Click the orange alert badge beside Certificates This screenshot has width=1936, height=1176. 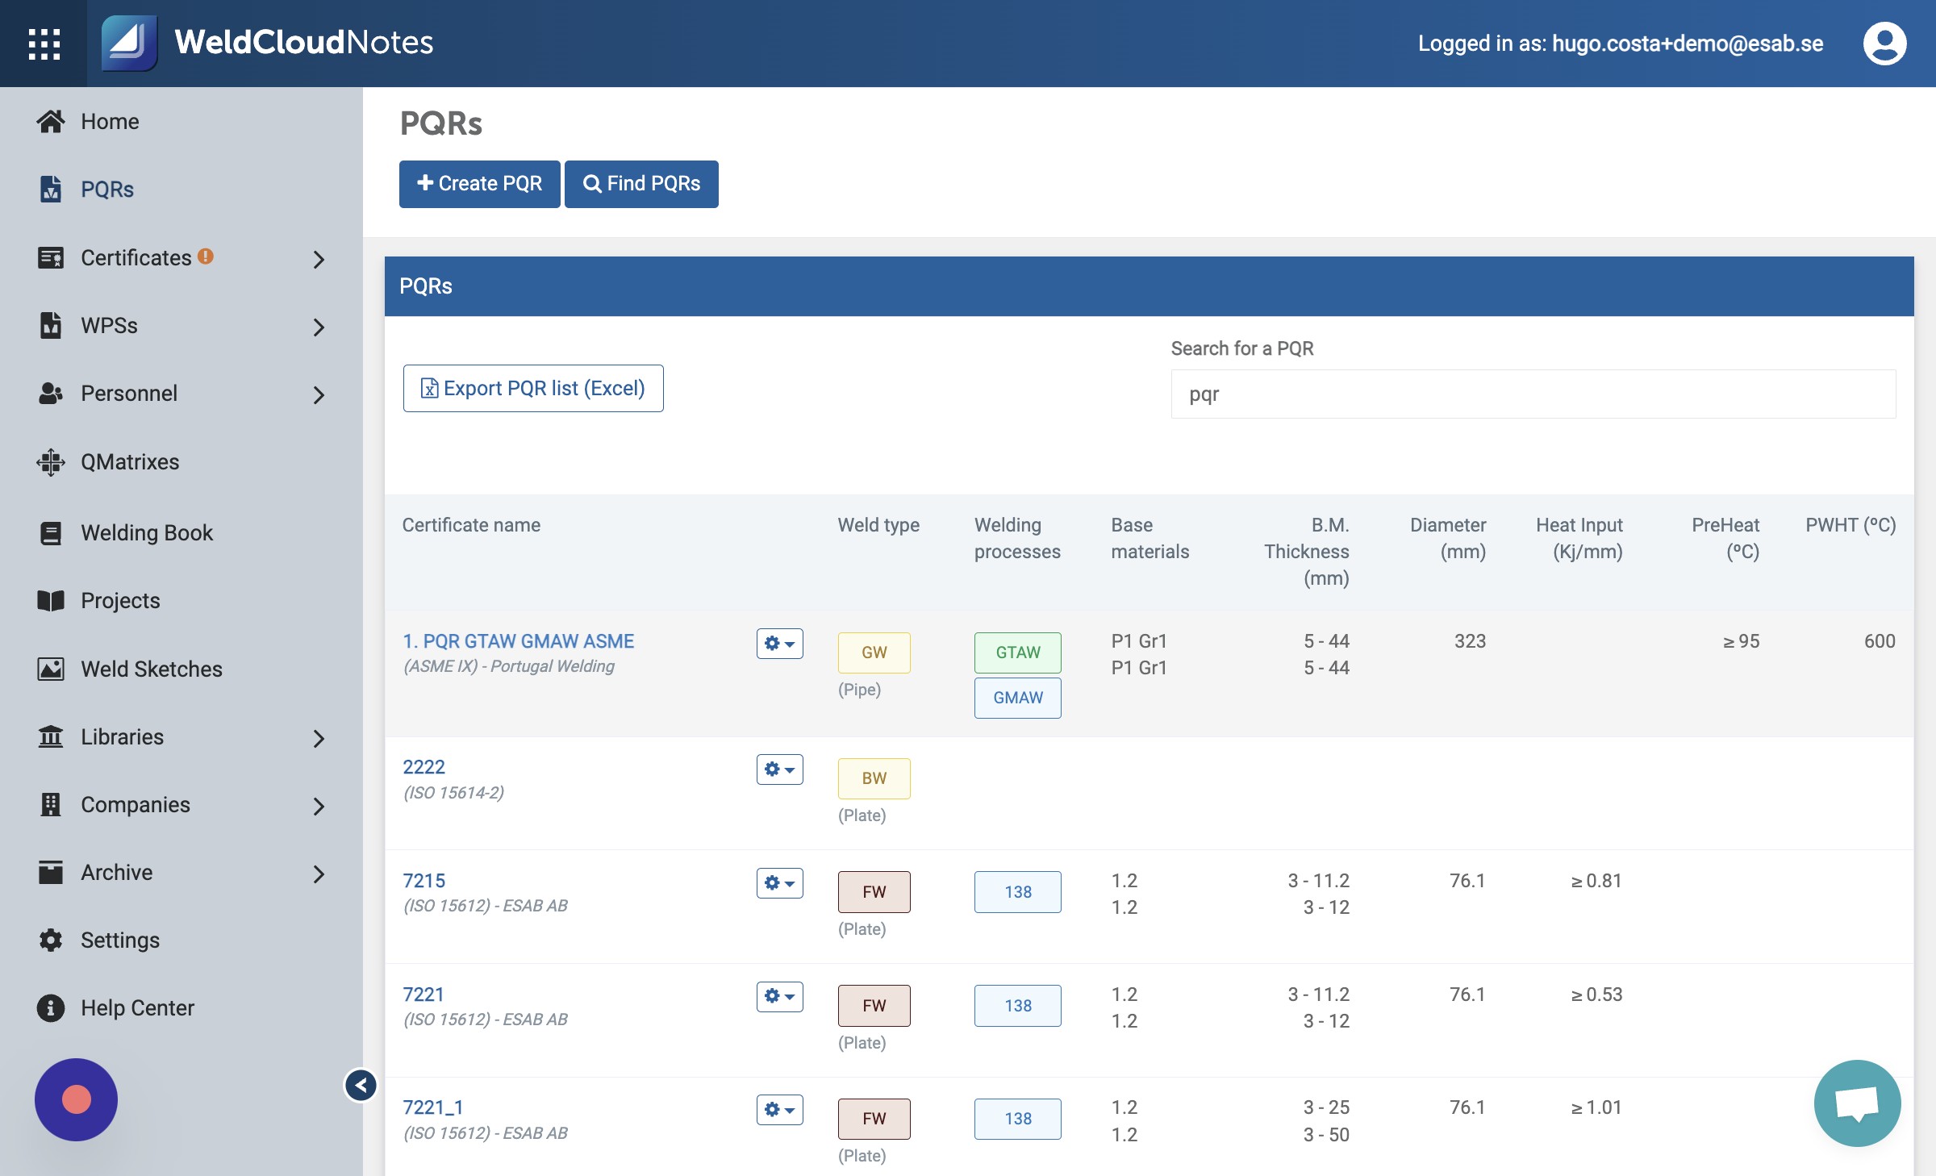pos(206,256)
